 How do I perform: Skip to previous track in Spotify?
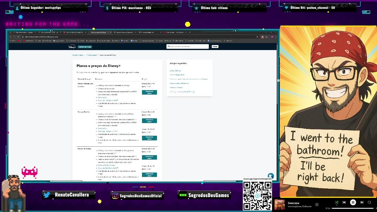344,202
